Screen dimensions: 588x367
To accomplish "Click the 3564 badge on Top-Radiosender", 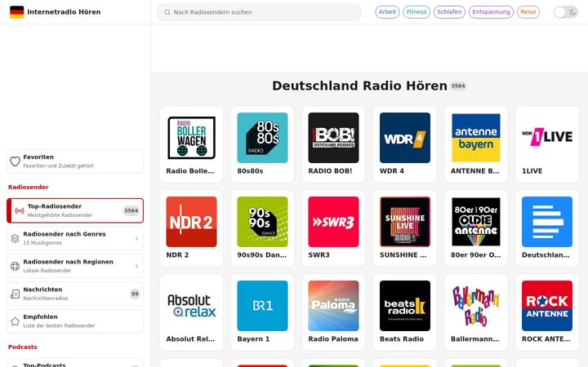I will point(131,211).
